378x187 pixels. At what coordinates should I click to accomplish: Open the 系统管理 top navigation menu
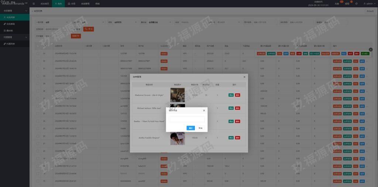(x=85, y=4)
